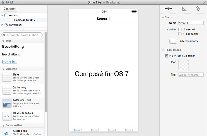
Task: Select the bold Beschriftung label element
Action: 13,47
